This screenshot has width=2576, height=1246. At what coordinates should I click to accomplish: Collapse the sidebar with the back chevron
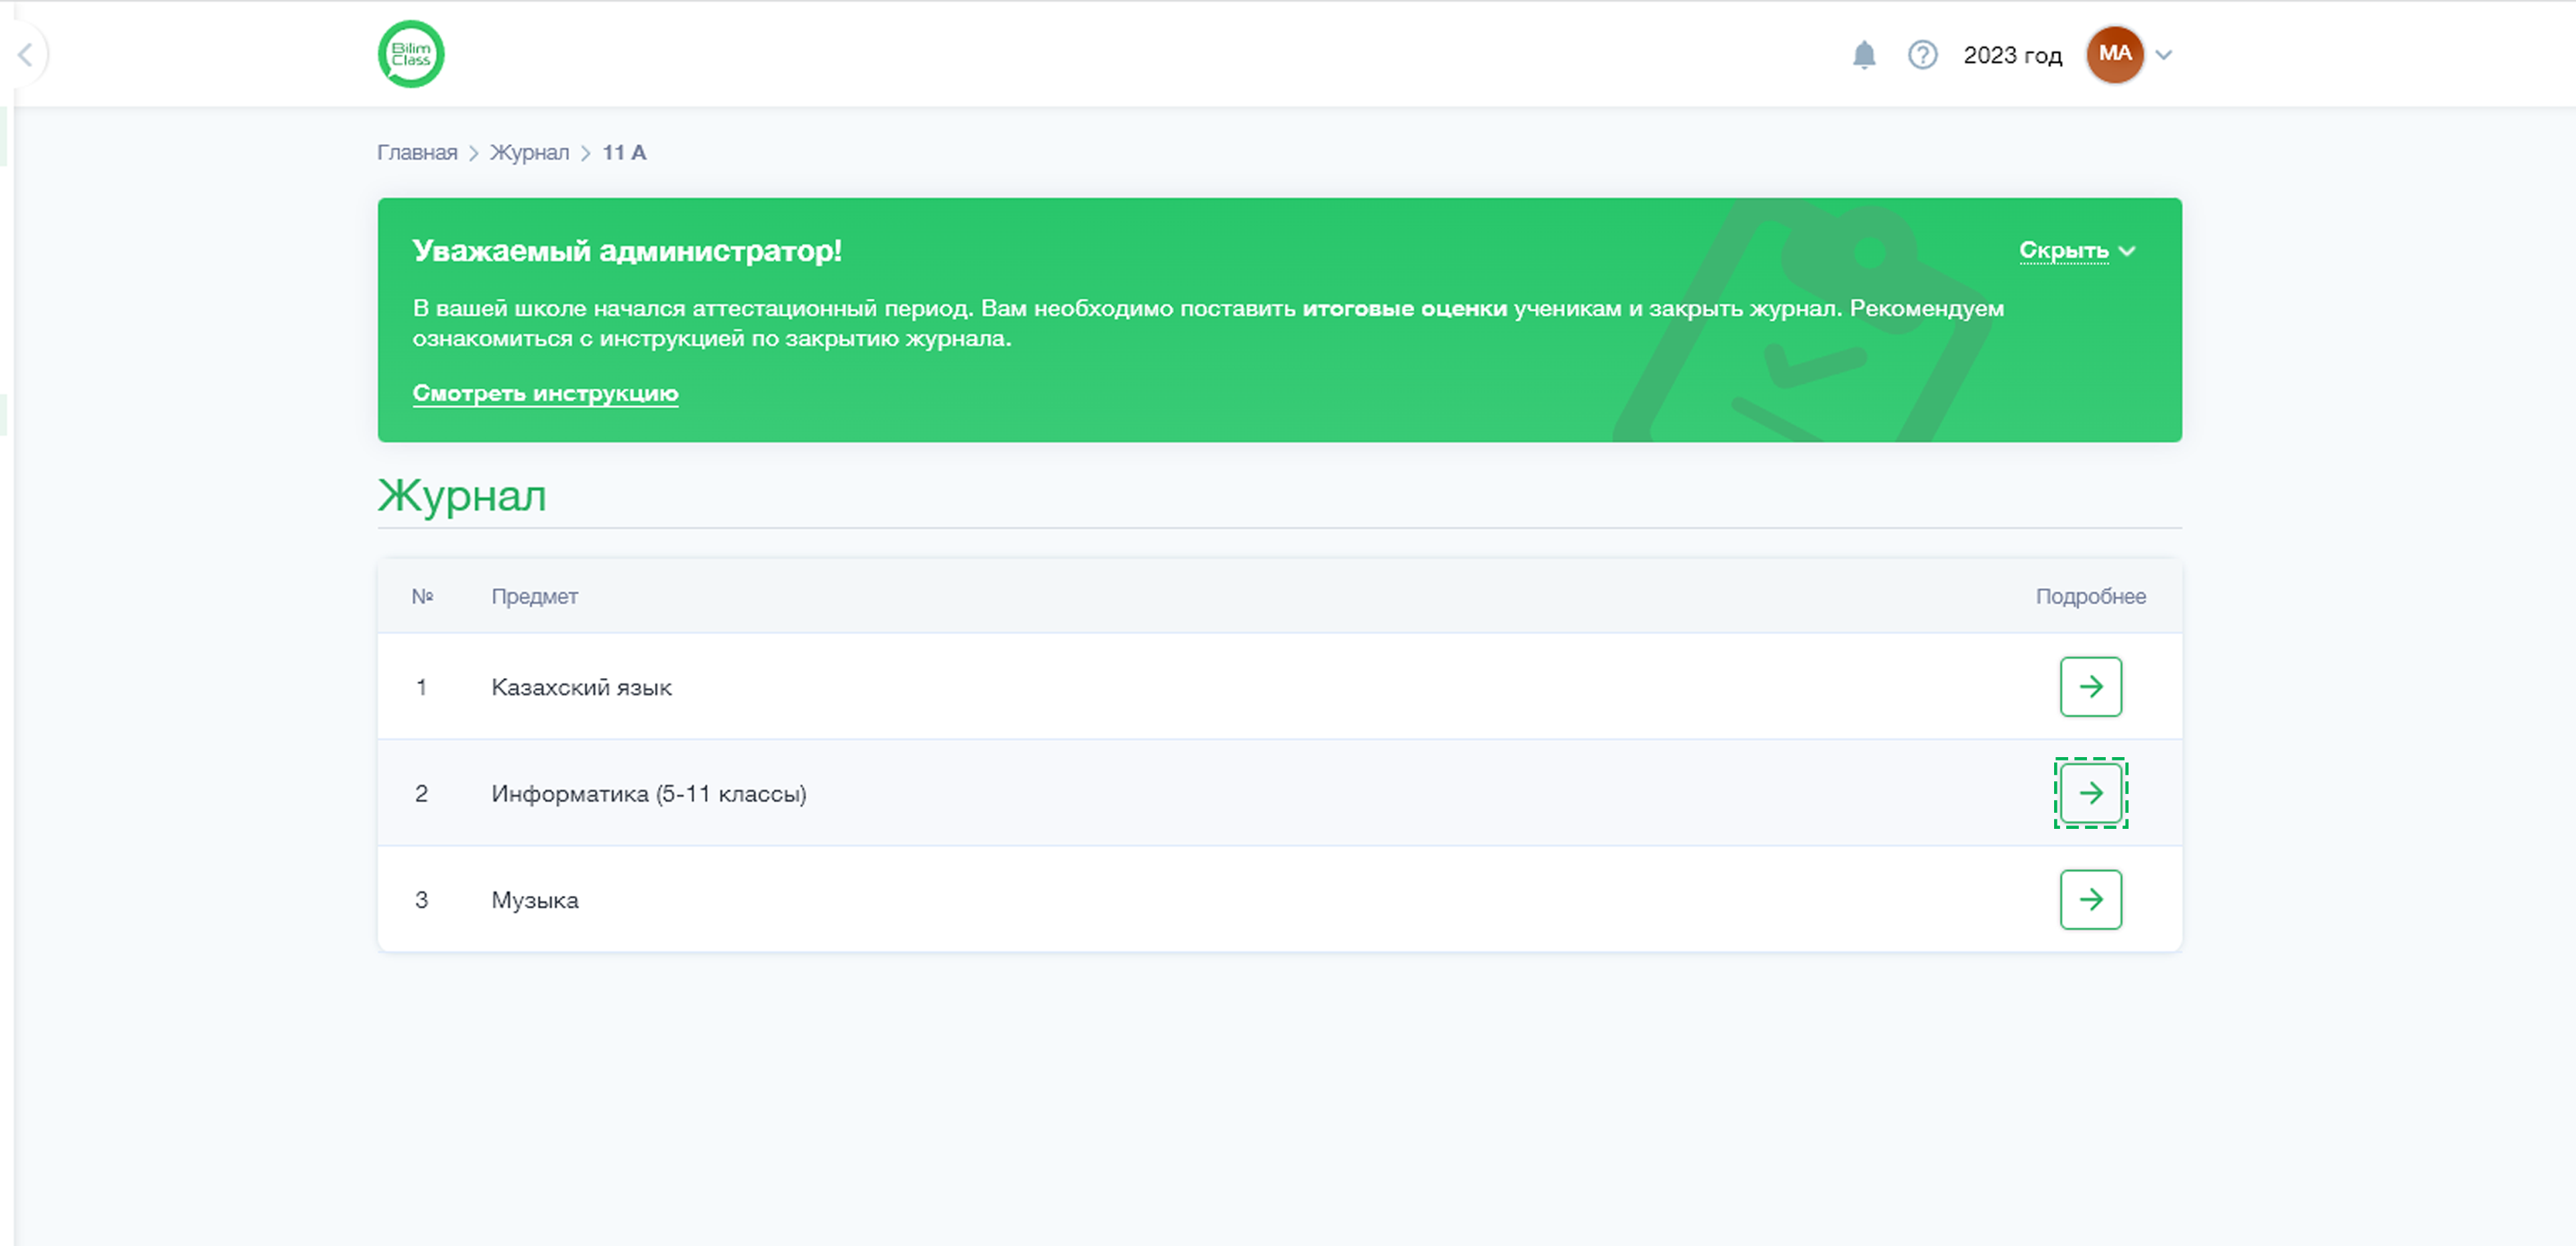26,54
